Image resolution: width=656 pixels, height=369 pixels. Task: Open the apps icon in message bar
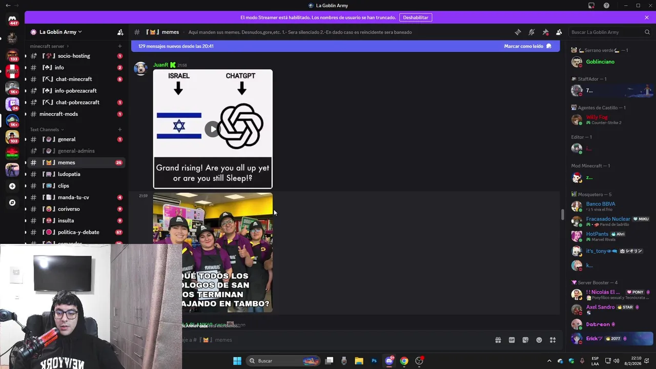click(x=553, y=340)
